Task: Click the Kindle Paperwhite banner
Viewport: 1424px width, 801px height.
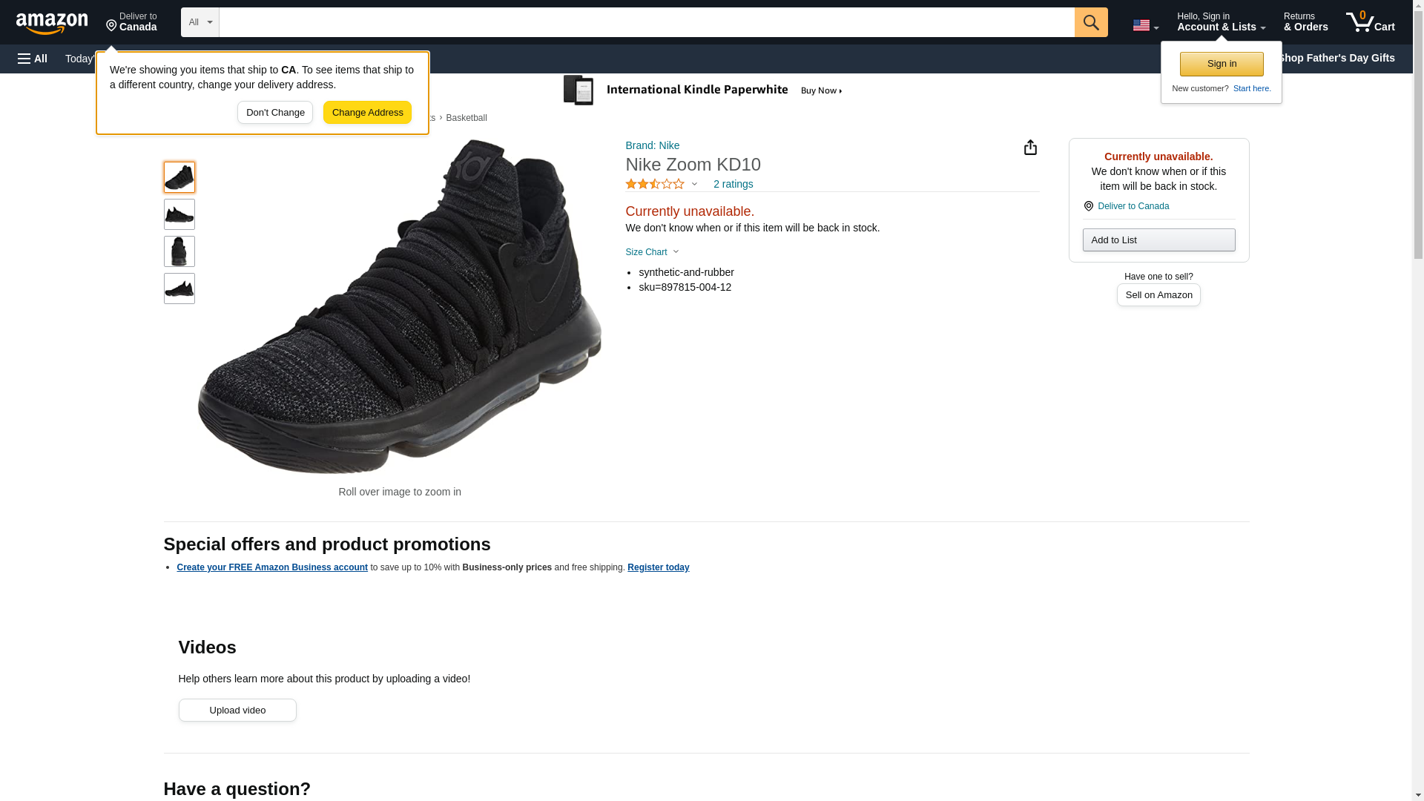Action: tap(704, 90)
